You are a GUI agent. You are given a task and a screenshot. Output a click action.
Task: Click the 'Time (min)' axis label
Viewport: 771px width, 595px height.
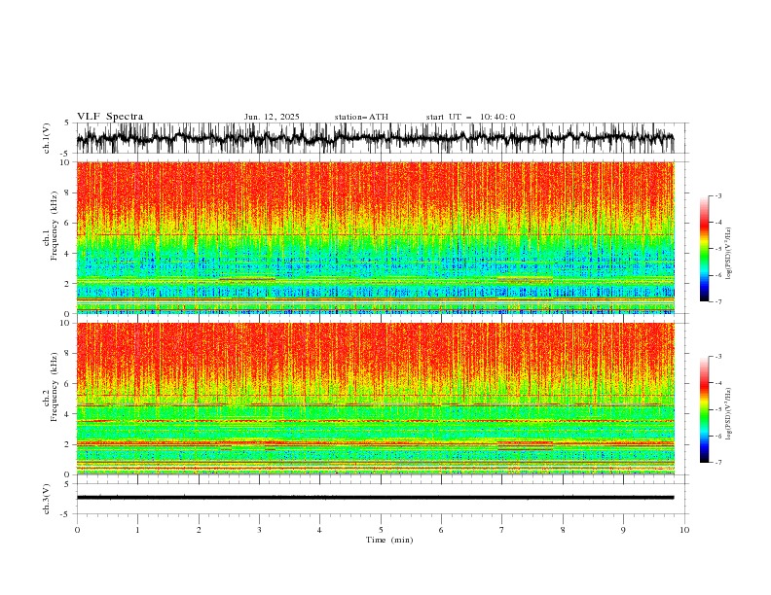[389, 540]
